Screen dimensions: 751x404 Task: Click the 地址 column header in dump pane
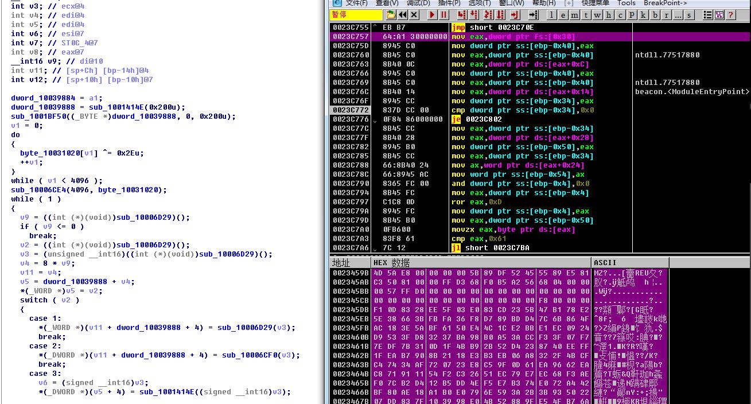pos(351,263)
